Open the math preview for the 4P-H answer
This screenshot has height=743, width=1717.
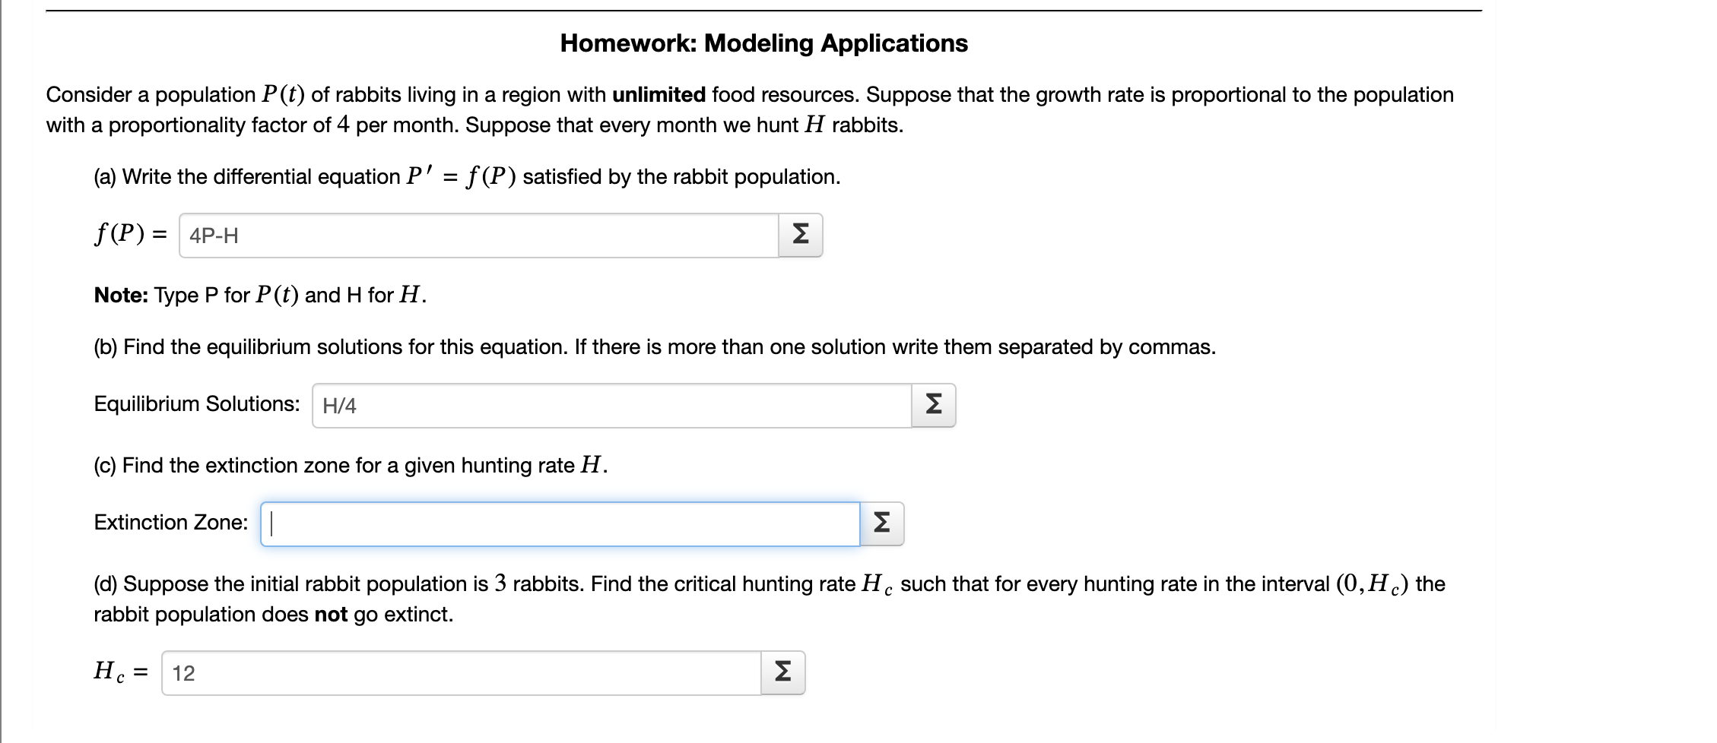pos(801,236)
